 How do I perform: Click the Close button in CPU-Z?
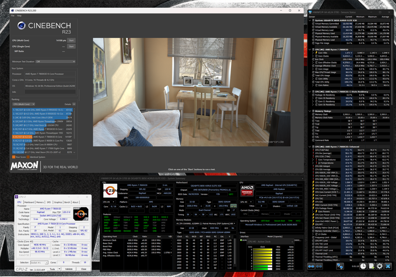84,269
